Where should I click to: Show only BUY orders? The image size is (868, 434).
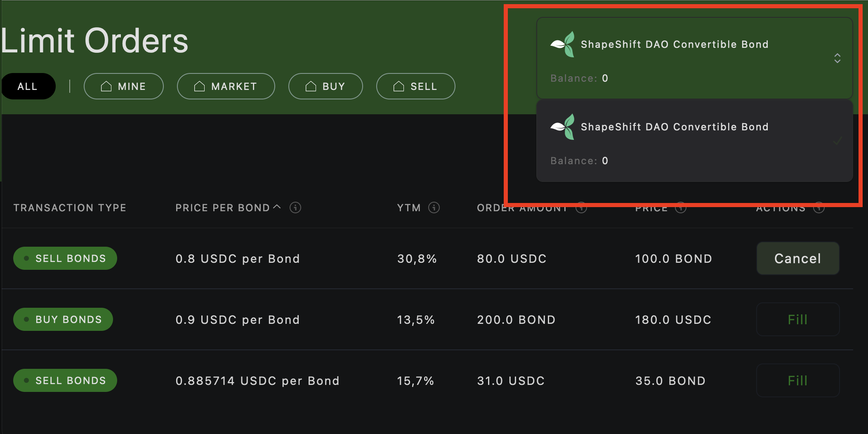tap(325, 86)
